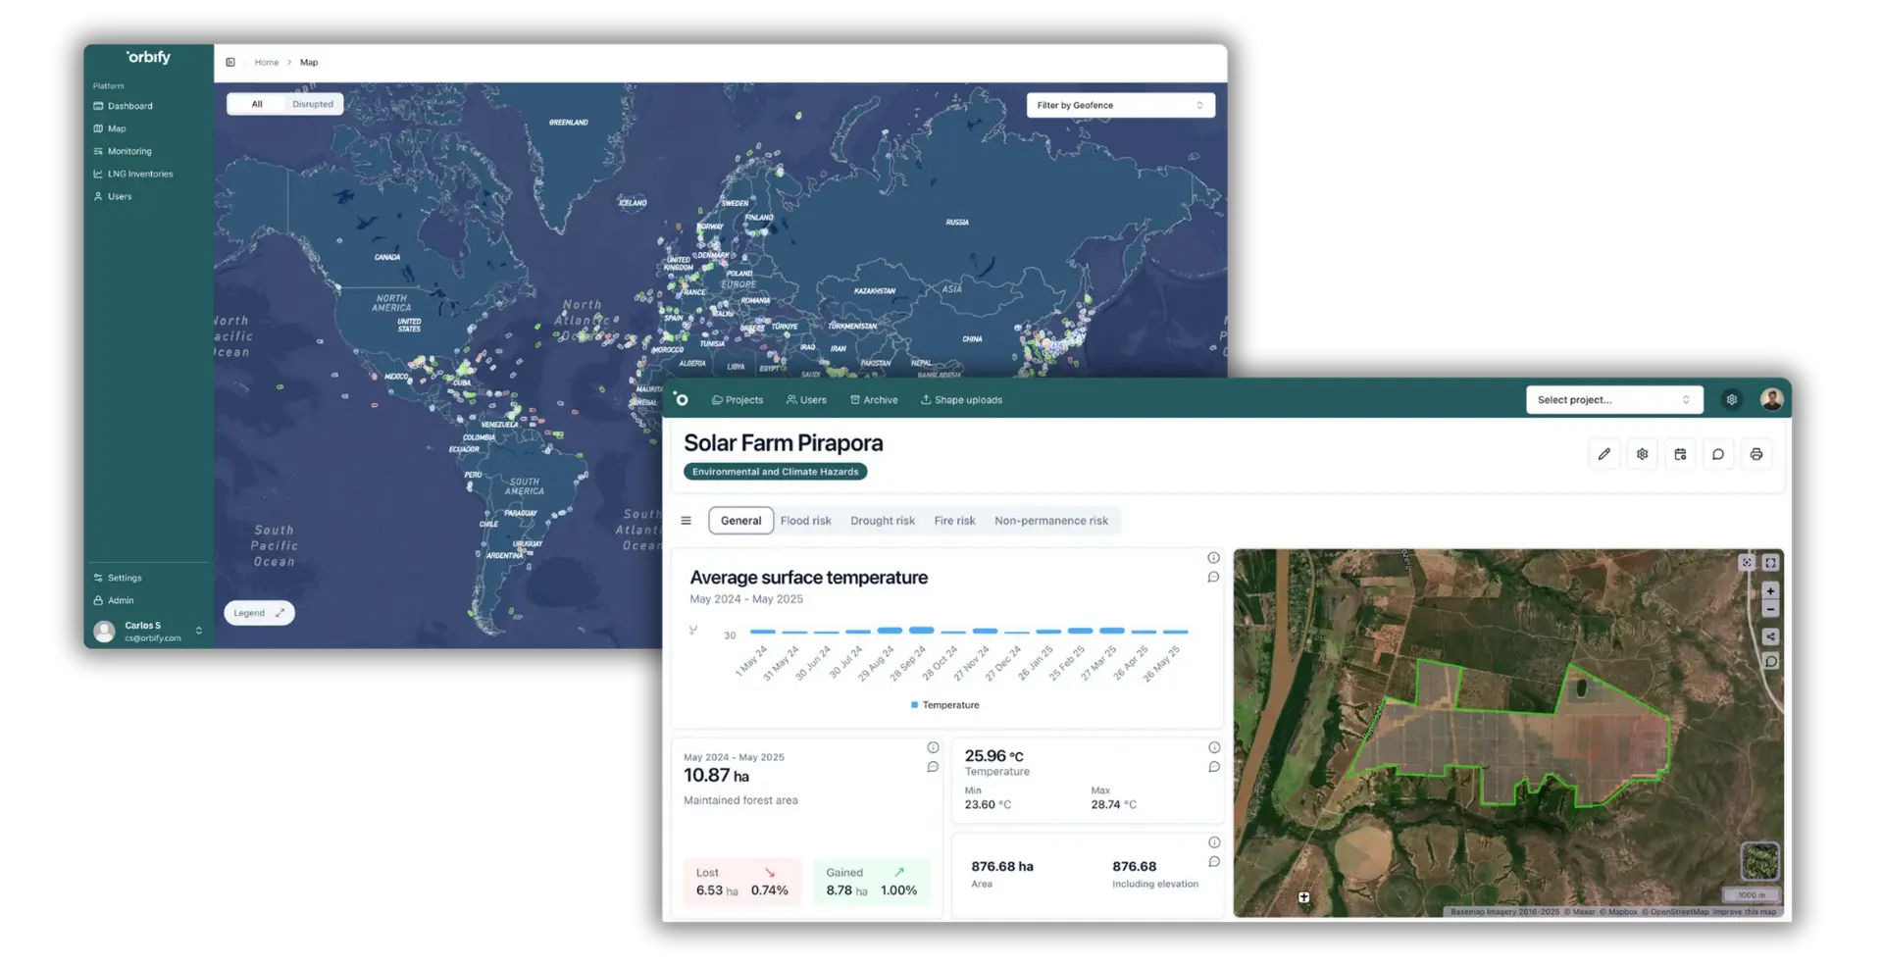Click the sidebar collapse icon beside Home breadcrumb

click(230, 63)
